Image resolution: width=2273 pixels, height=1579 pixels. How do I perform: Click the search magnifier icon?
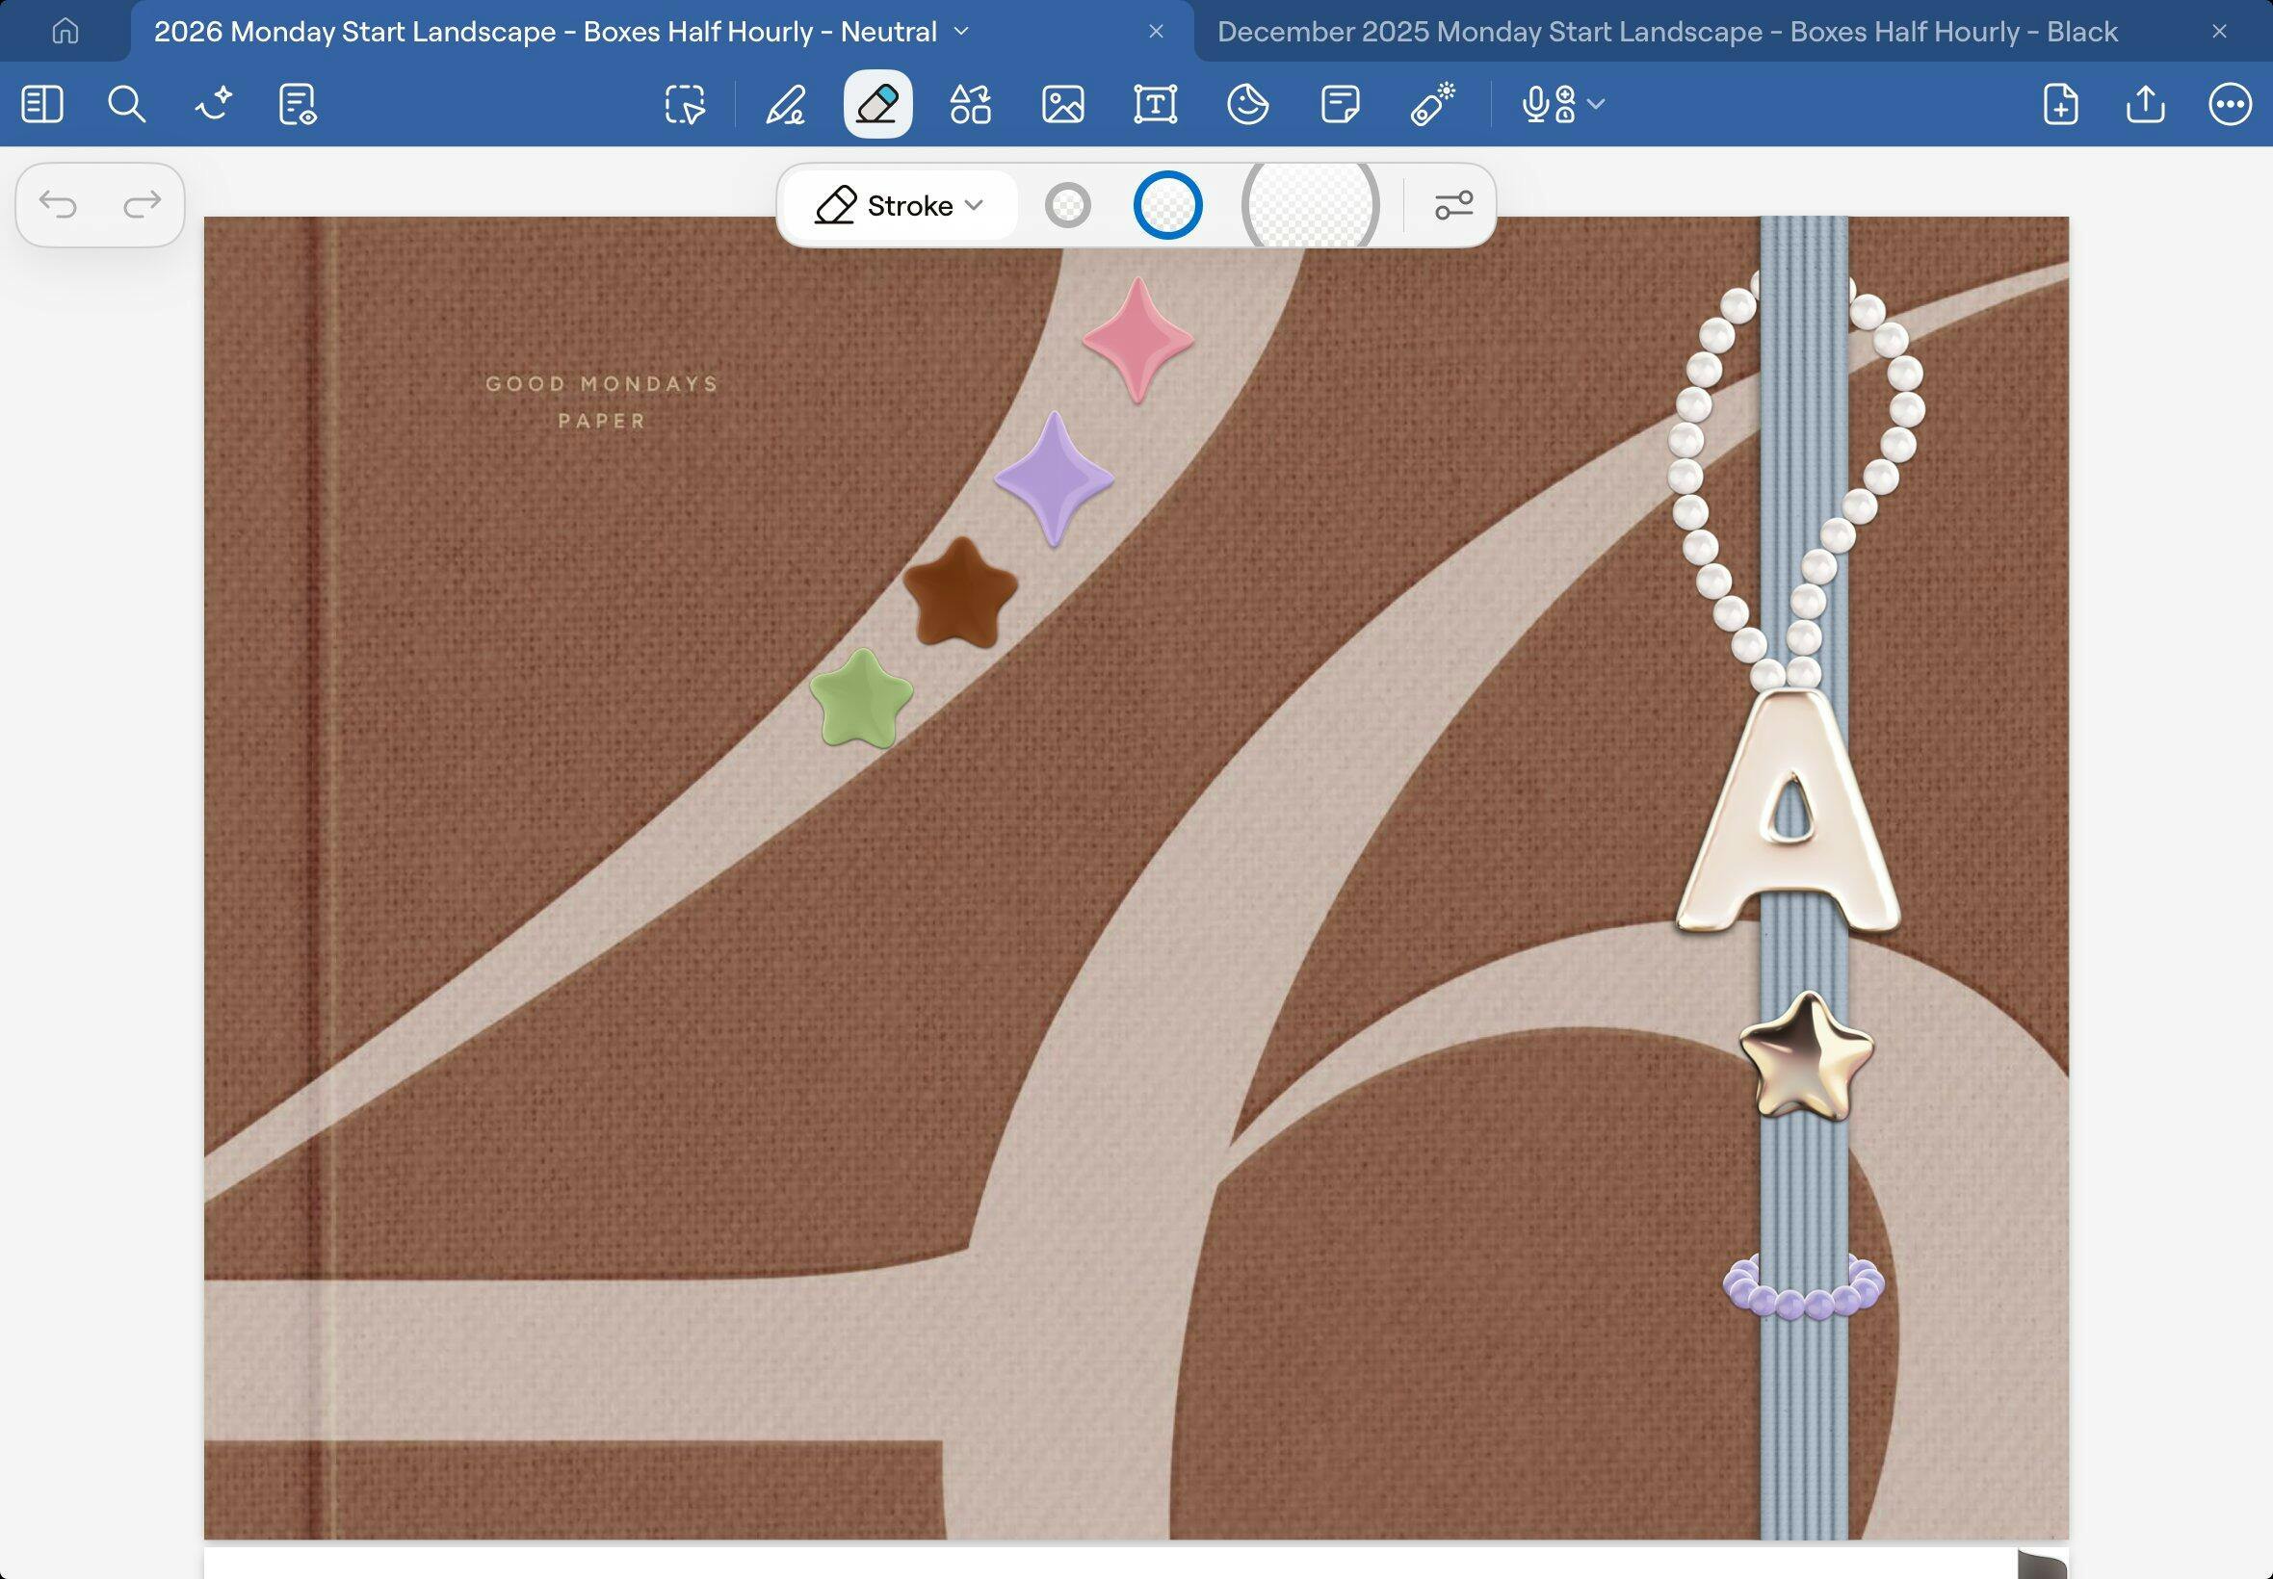127,104
